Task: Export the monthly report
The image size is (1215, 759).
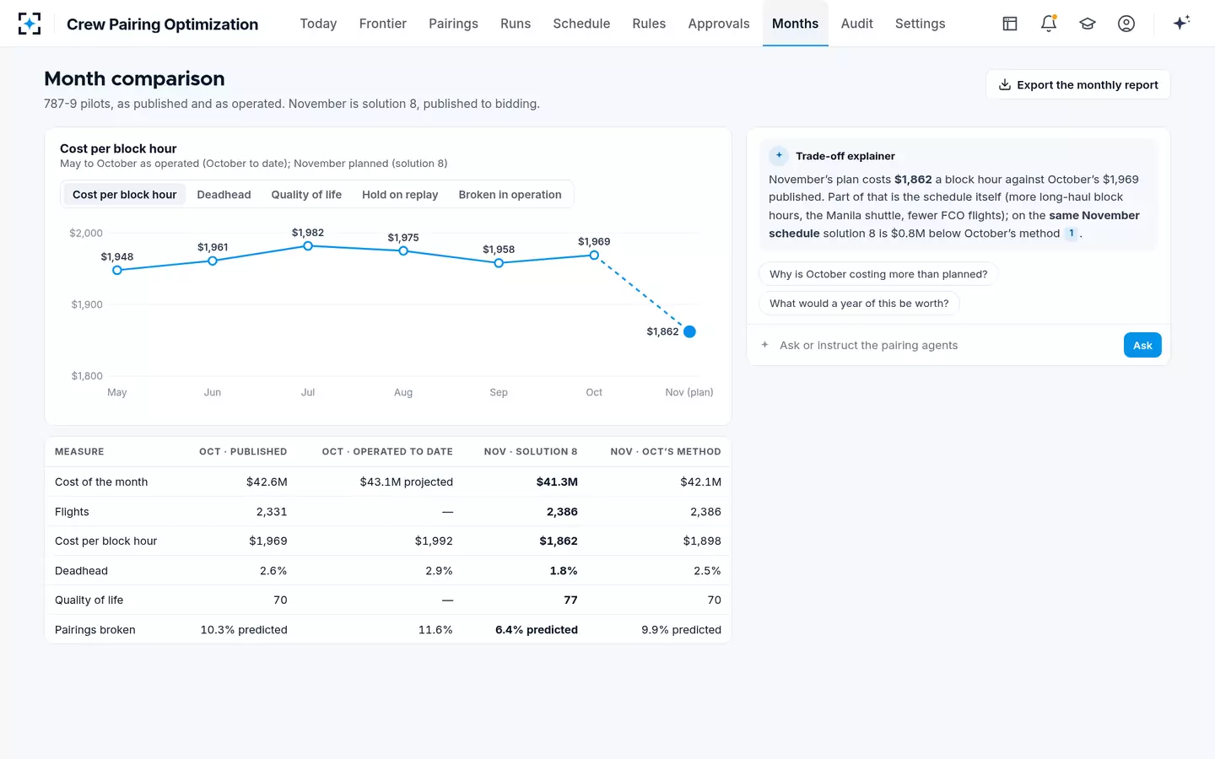Action: pos(1077,84)
